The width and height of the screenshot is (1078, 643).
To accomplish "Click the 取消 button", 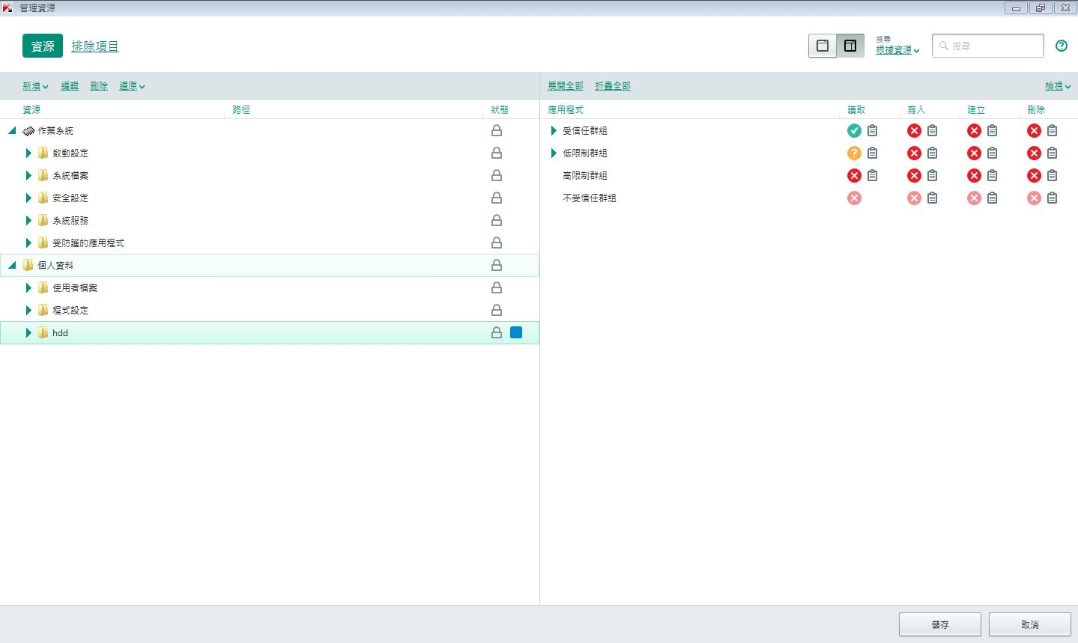I will pos(1030,624).
